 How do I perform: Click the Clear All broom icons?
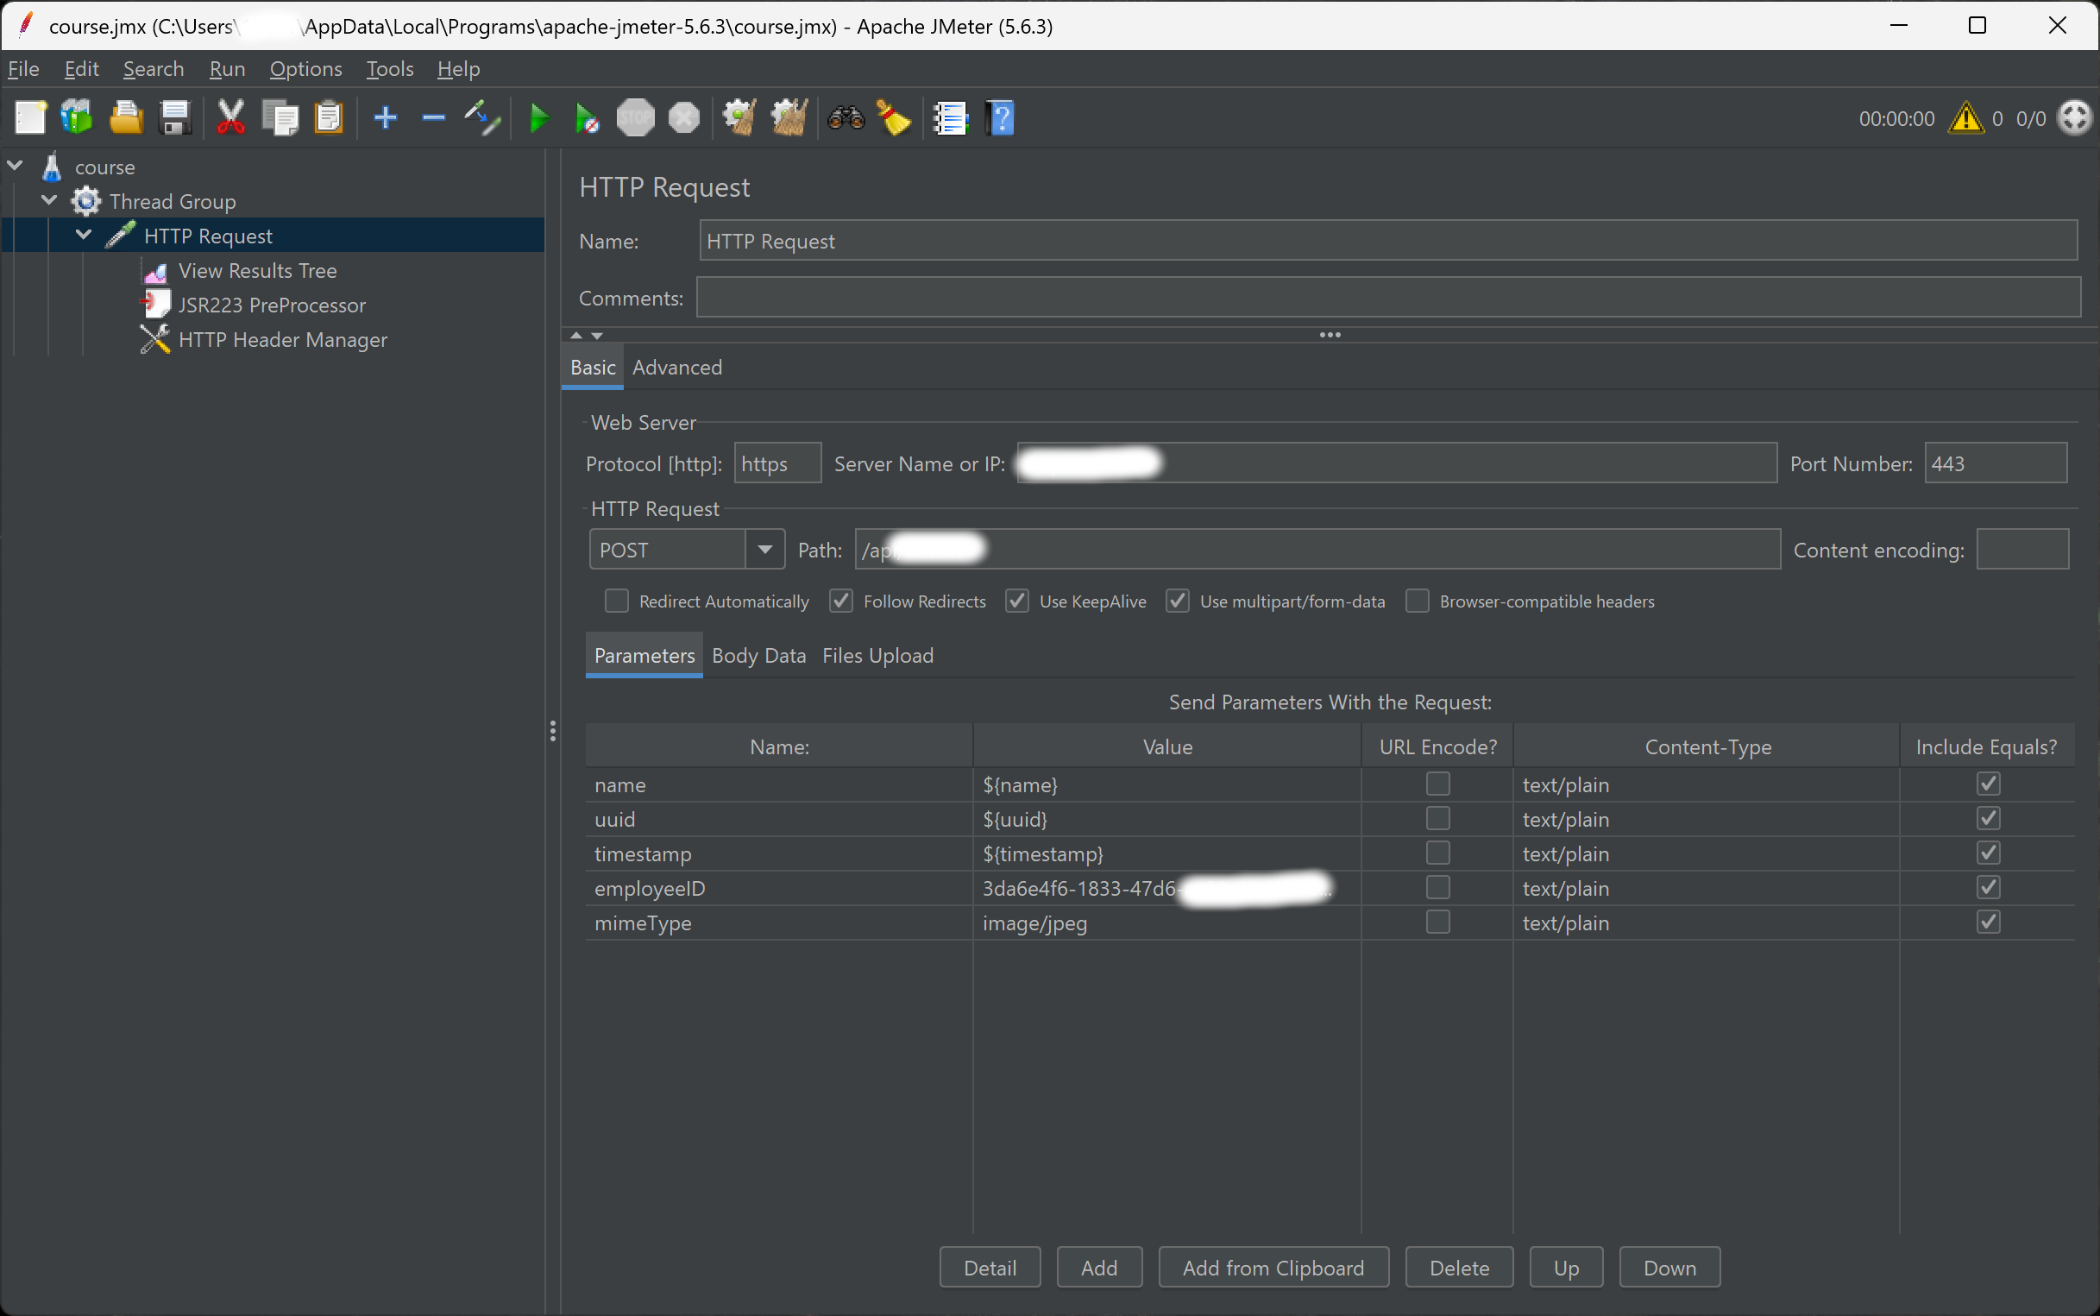(x=789, y=118)
